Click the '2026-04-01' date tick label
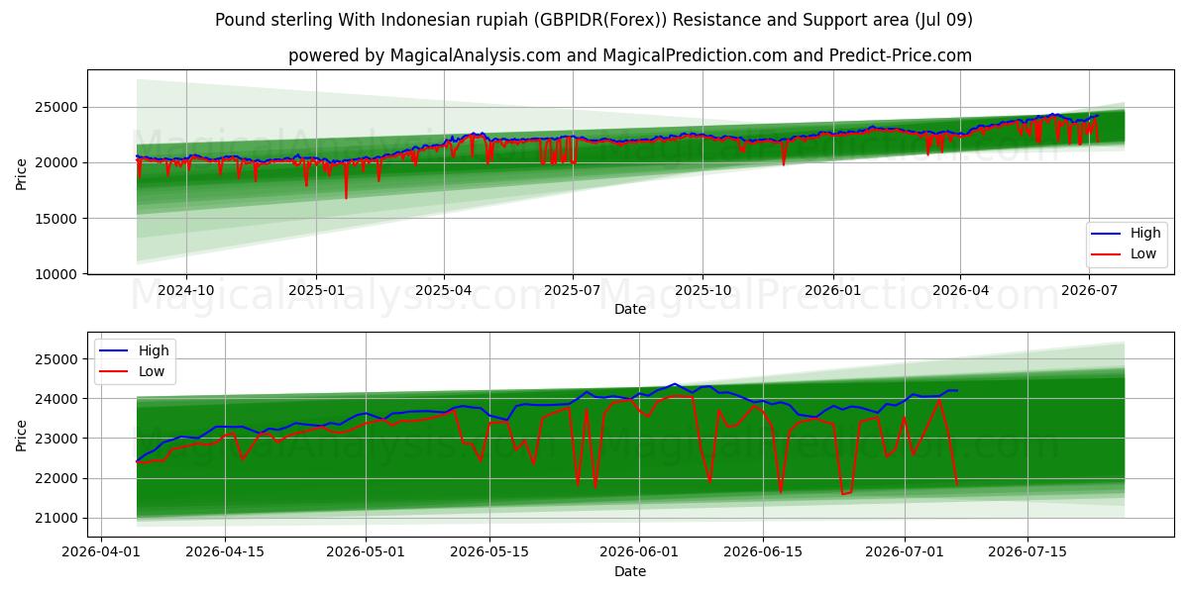Screen dimensions: 1189x594 coord(100,552)
